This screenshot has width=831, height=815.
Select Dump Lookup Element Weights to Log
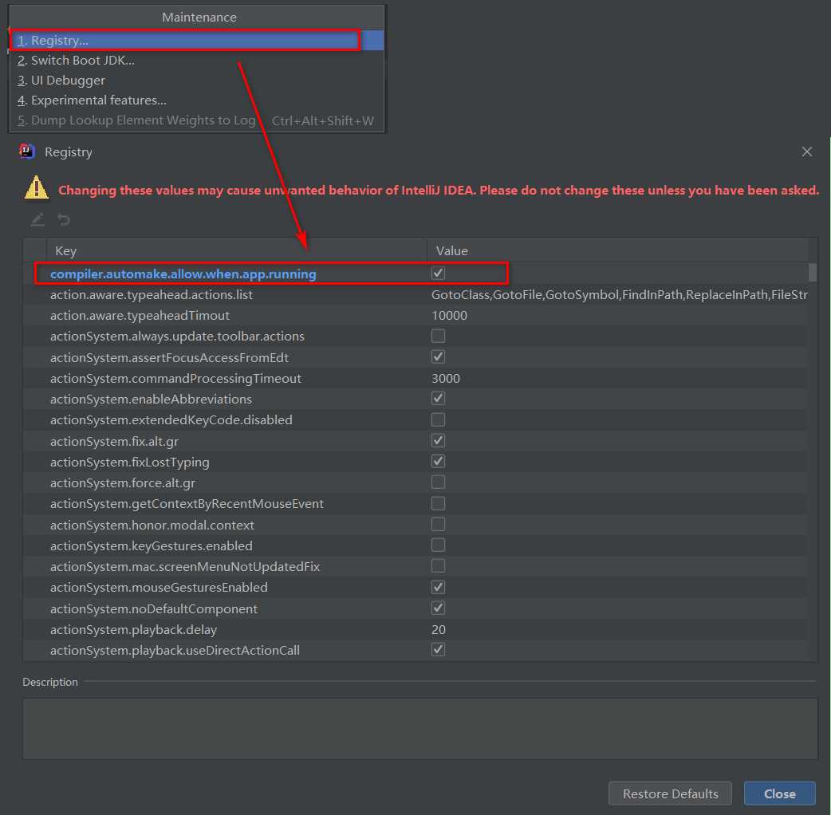196,120
